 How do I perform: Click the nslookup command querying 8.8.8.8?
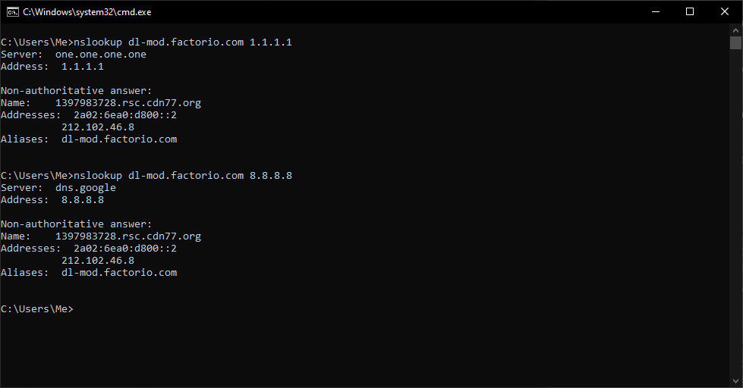(182, 176)
